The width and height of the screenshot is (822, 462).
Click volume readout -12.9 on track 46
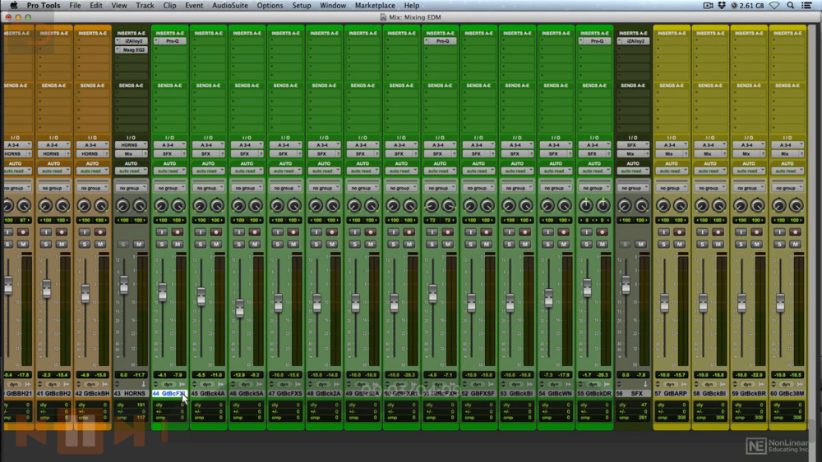coord(241,375)
